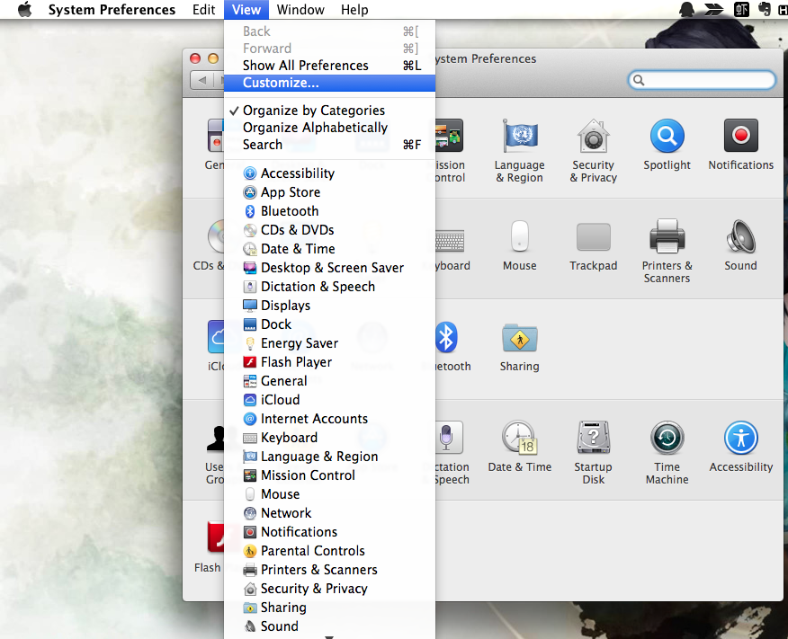The height and width of the screenshot is (639, 788).
Task: Select Organize Alphabetically in View menu
Action: (x=329, y=128)
